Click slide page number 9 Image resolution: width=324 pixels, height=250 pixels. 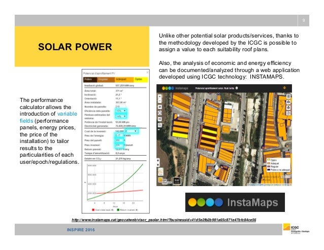[x=304, y=20]
